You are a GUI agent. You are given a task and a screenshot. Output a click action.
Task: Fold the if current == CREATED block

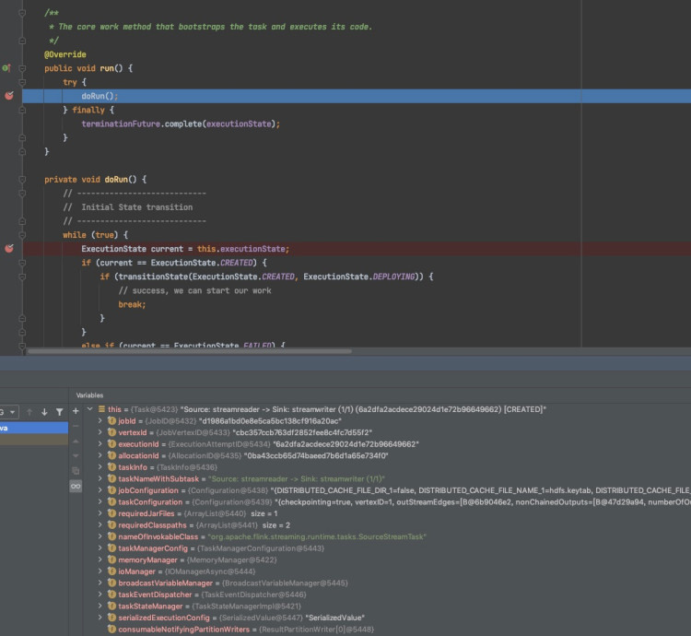(x=22, y=263)
